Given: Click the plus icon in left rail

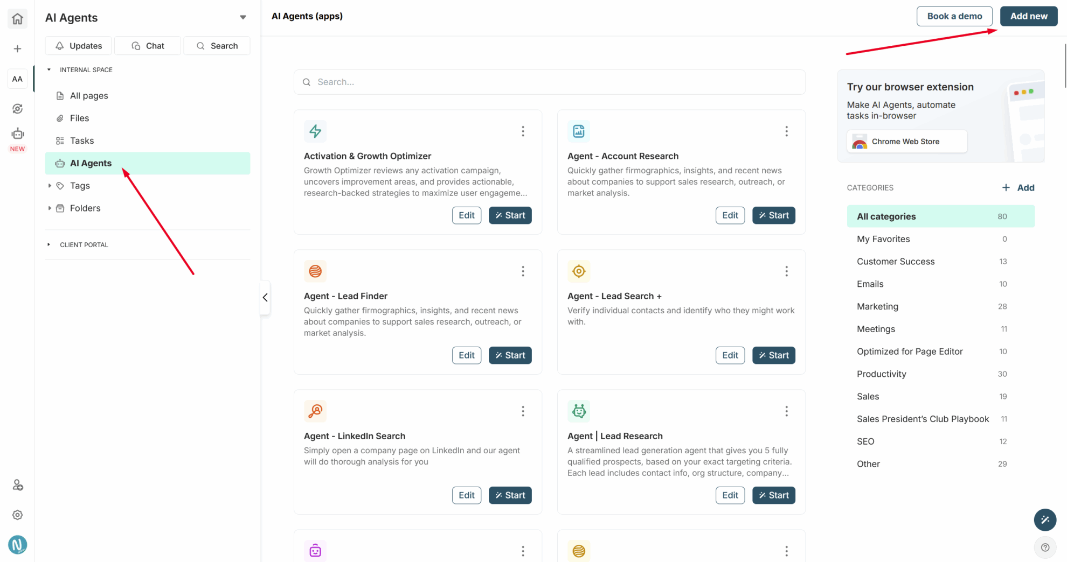Looking at the screenshot, I should click(x=17, y=49).
